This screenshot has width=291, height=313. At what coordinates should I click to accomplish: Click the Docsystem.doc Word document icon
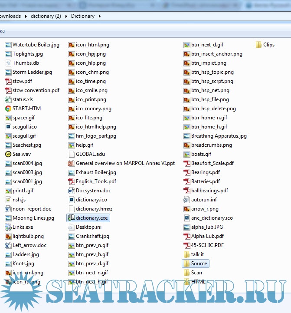pos(72,191)
